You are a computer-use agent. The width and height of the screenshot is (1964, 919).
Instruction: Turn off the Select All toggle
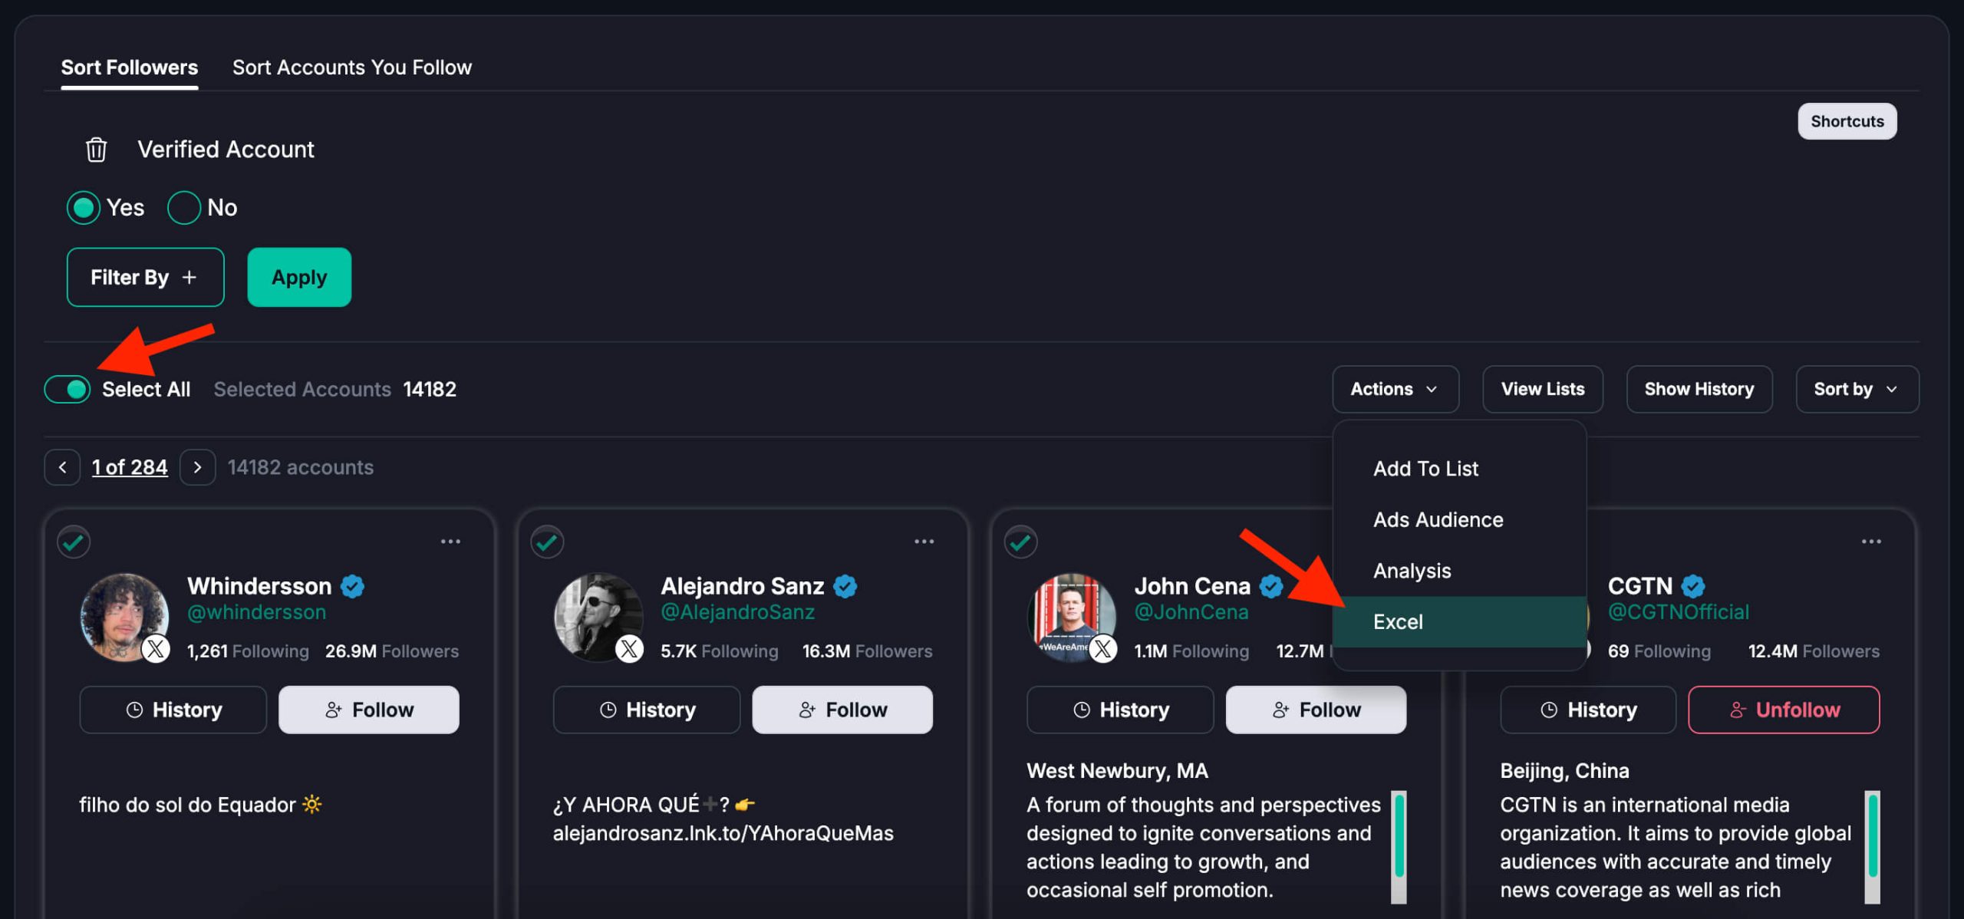[x=68, y=390]
